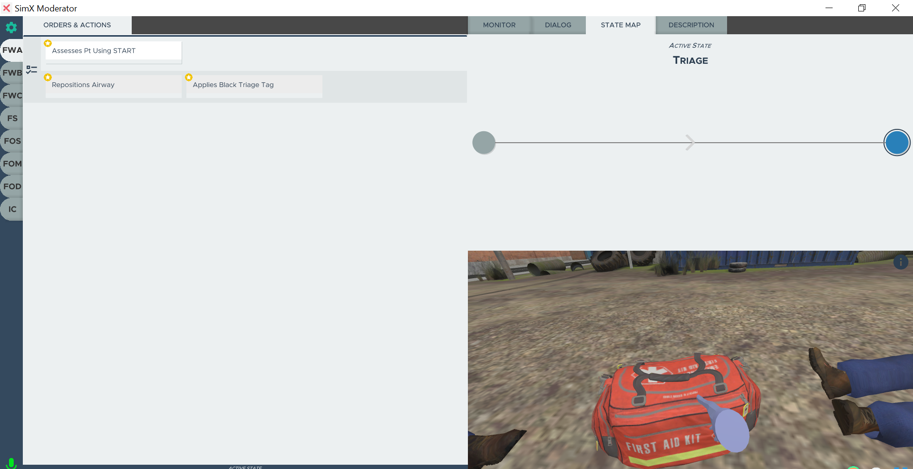Switch to the MONITOR tab

point(499,25)
